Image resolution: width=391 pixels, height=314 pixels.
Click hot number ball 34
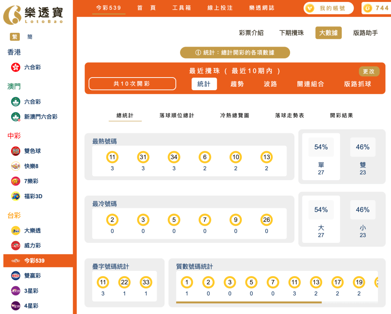click(174, 157)
